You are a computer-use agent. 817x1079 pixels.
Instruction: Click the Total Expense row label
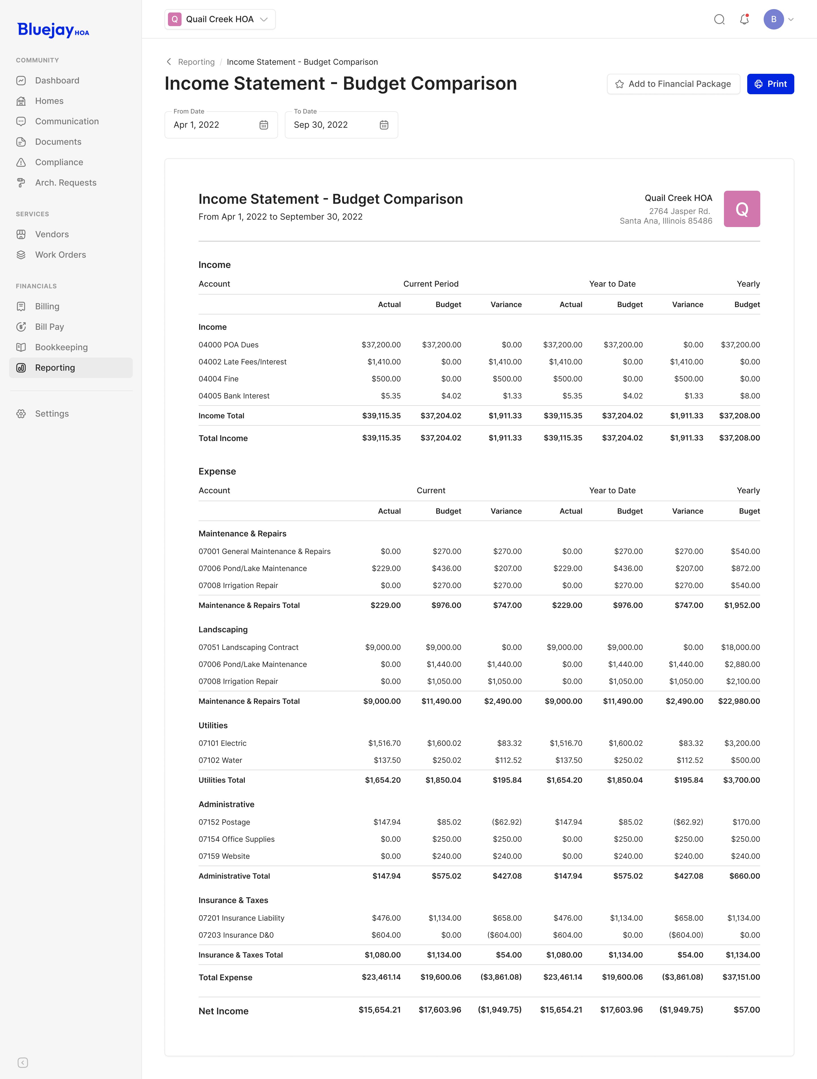pos(225,977)
